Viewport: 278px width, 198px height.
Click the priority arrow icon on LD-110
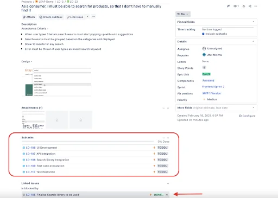tap(154, 172)
